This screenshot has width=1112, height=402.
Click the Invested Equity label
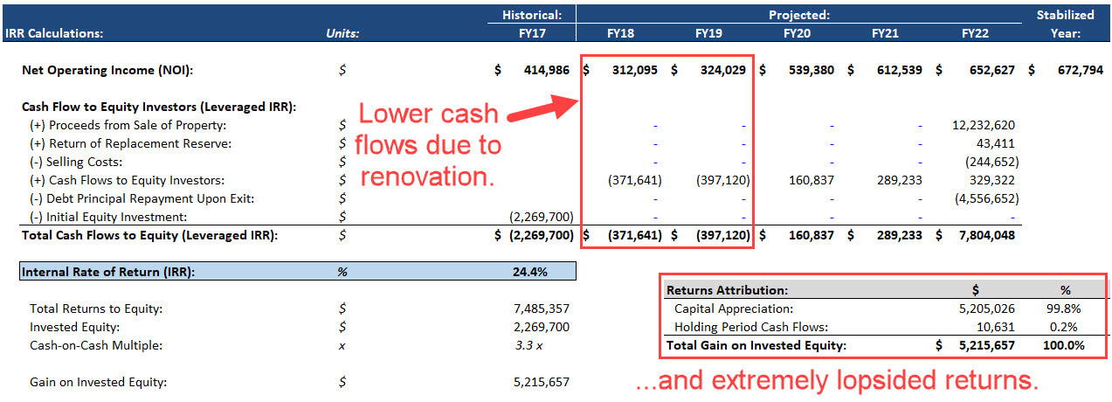pos(72,327)
